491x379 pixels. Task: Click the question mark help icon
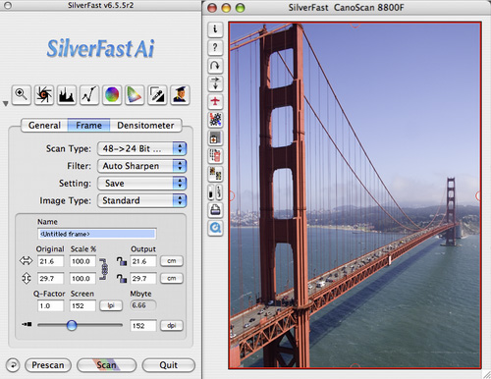(215, 48)
